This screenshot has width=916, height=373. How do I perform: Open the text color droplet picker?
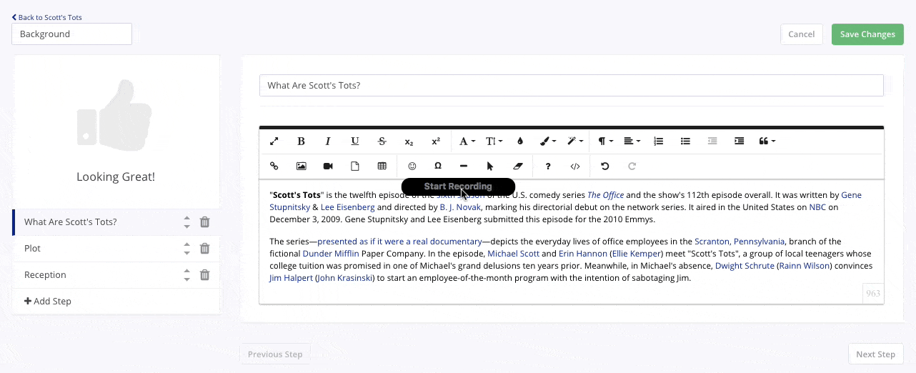520,141
